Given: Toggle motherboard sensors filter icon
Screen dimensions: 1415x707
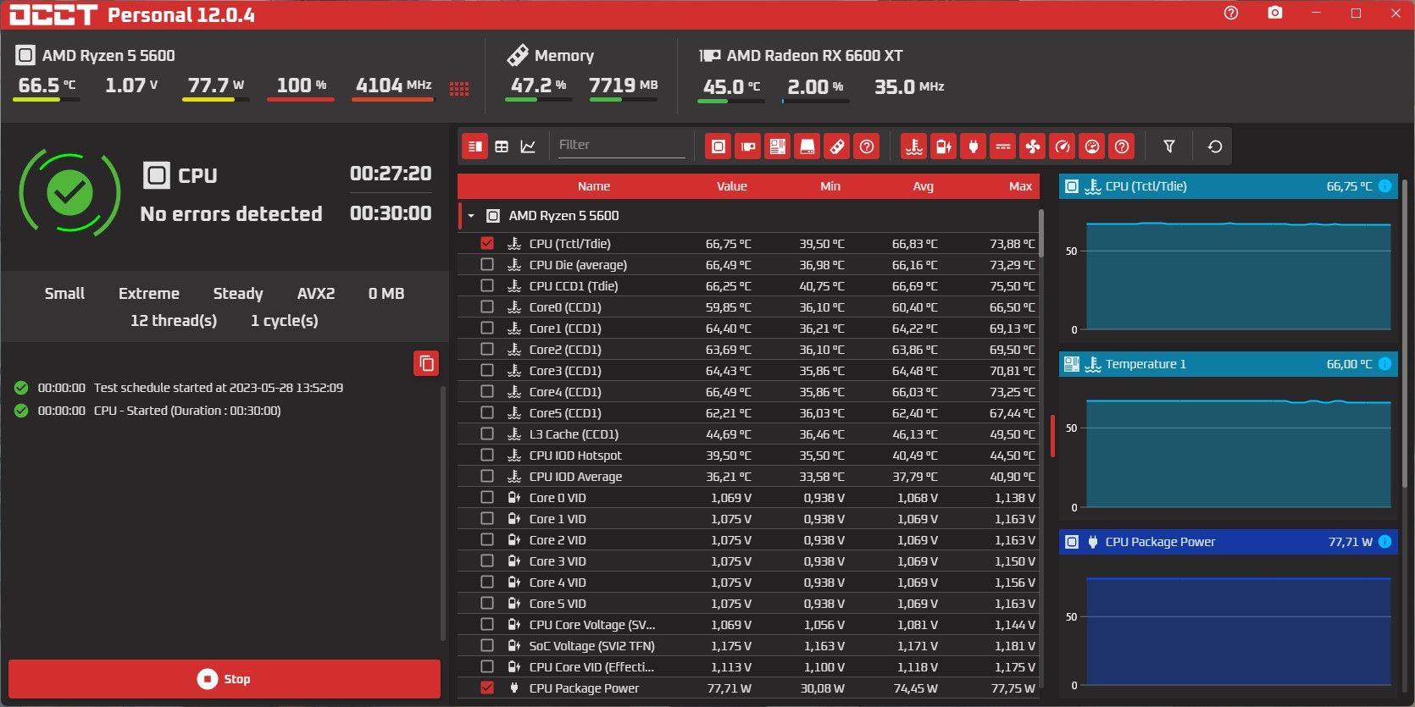Looking at the screenshot, I should pyautogui.click(x=778, y=146).
